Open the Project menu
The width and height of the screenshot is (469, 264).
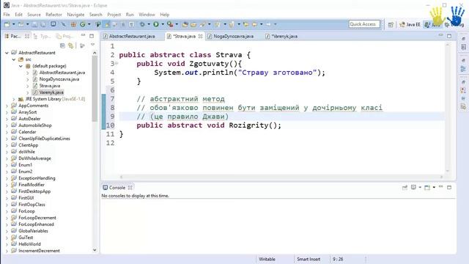coord(114,15)
